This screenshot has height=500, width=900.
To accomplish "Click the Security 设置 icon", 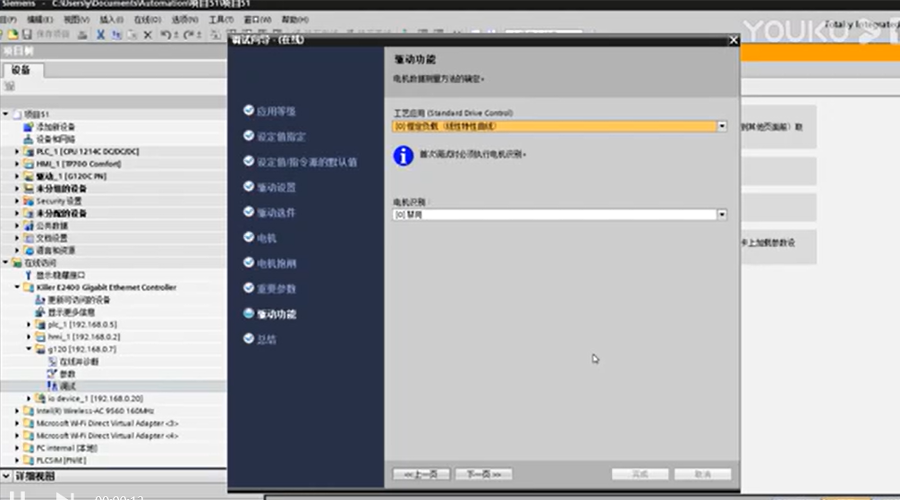I will tap(28, 201).
